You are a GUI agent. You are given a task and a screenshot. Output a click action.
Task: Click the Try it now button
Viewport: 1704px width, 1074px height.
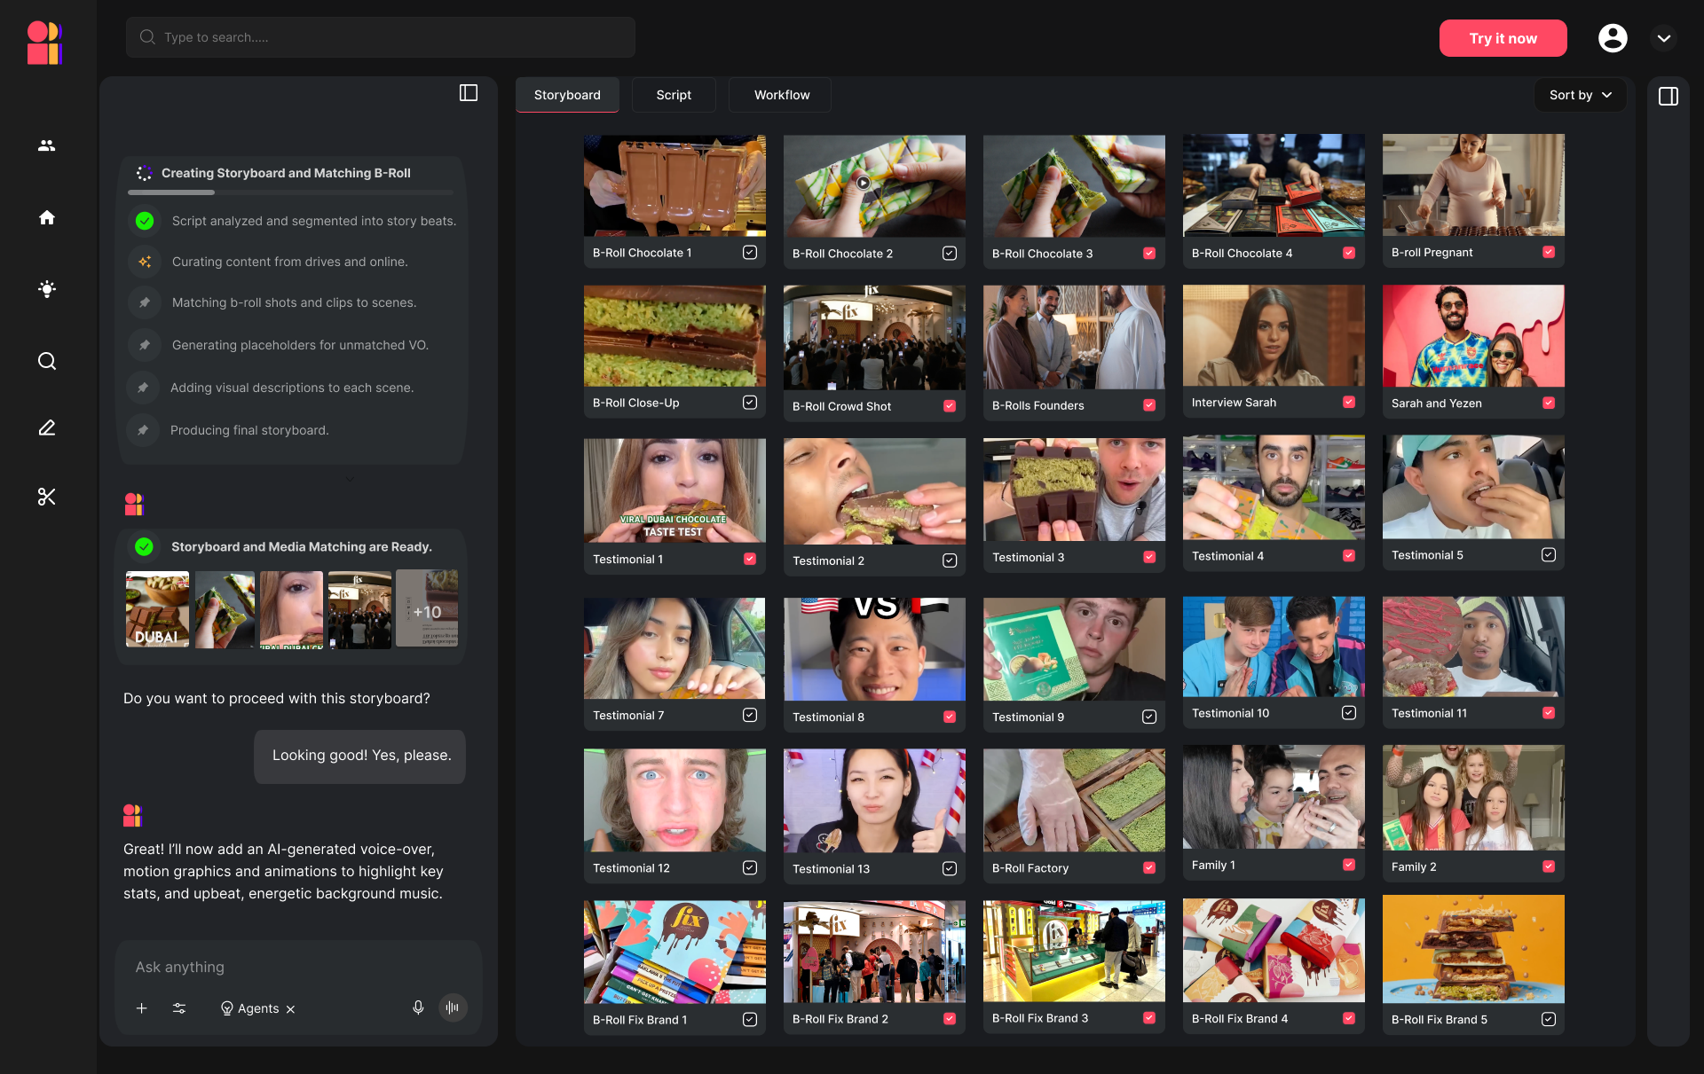pos(1503,38)
